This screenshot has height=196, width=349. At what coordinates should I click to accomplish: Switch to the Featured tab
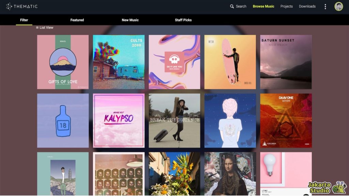[x=77, y=20]
